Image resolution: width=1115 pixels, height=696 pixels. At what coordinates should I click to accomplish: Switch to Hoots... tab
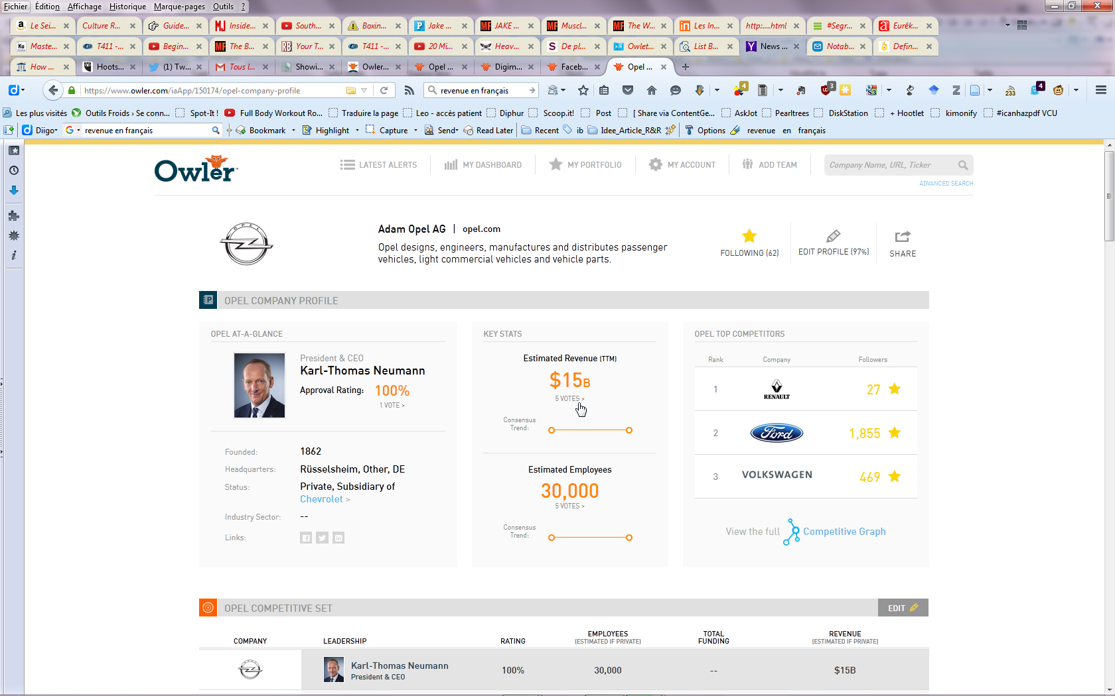click(110, 67)
